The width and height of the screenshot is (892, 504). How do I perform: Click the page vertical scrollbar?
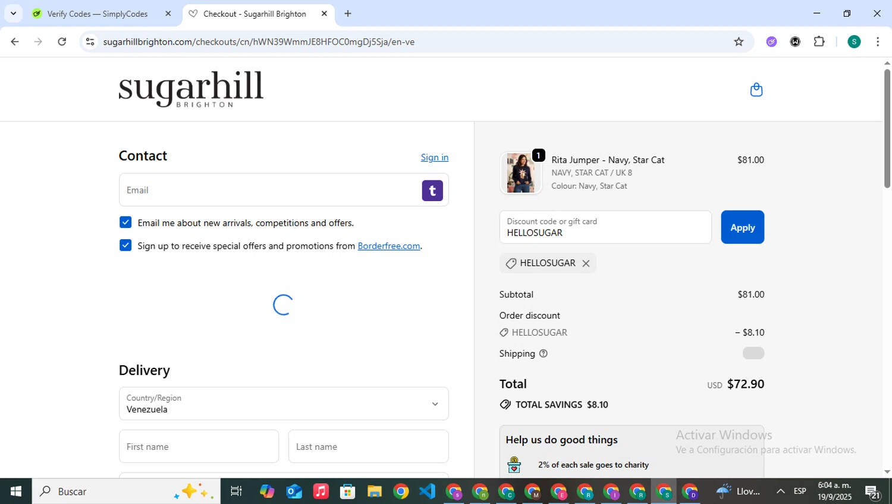(x=887, y=129)
